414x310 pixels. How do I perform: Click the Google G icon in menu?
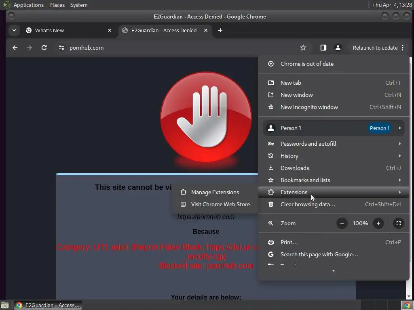coord(271,254)
